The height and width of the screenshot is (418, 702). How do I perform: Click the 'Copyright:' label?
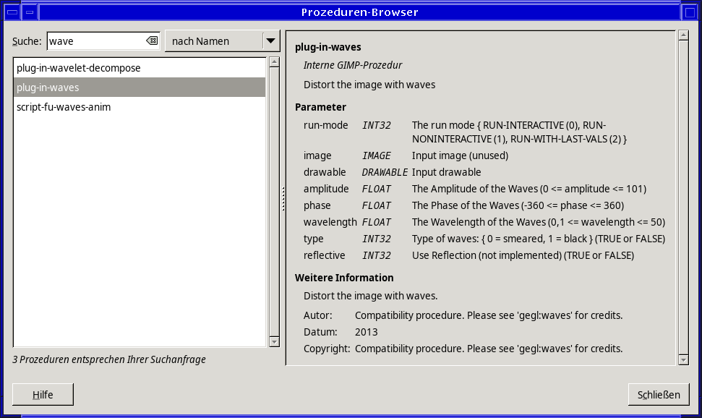tap(327, 349)
